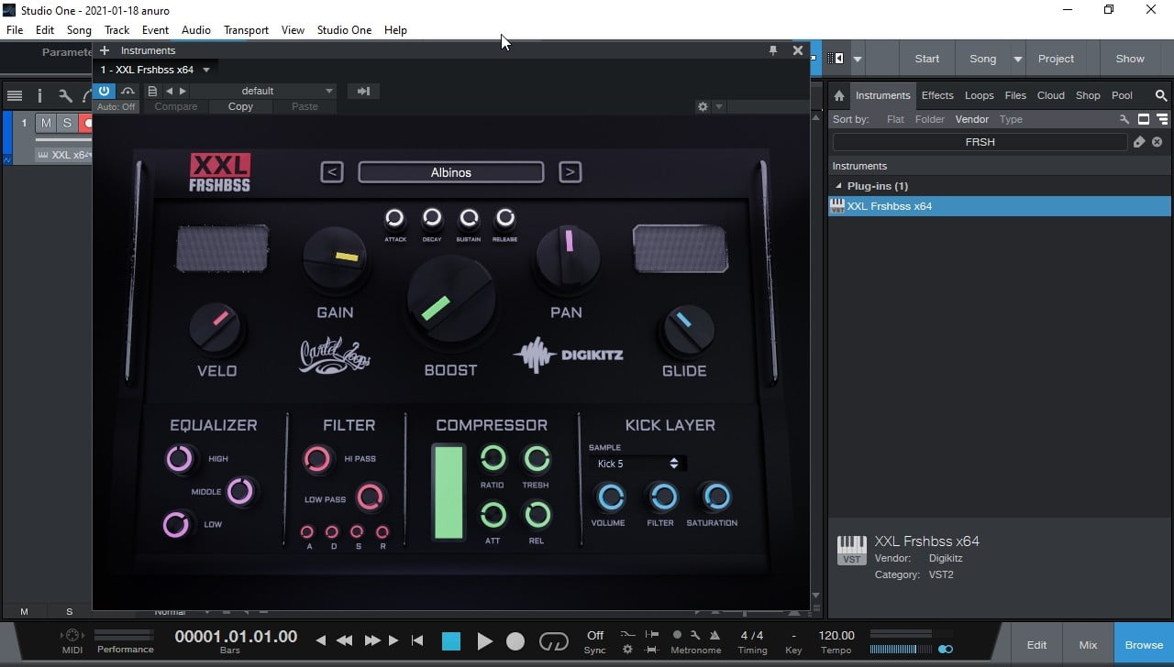Open dropdown next to plug-in gear icon
The image size is (1174, 667).
[719, 106]
